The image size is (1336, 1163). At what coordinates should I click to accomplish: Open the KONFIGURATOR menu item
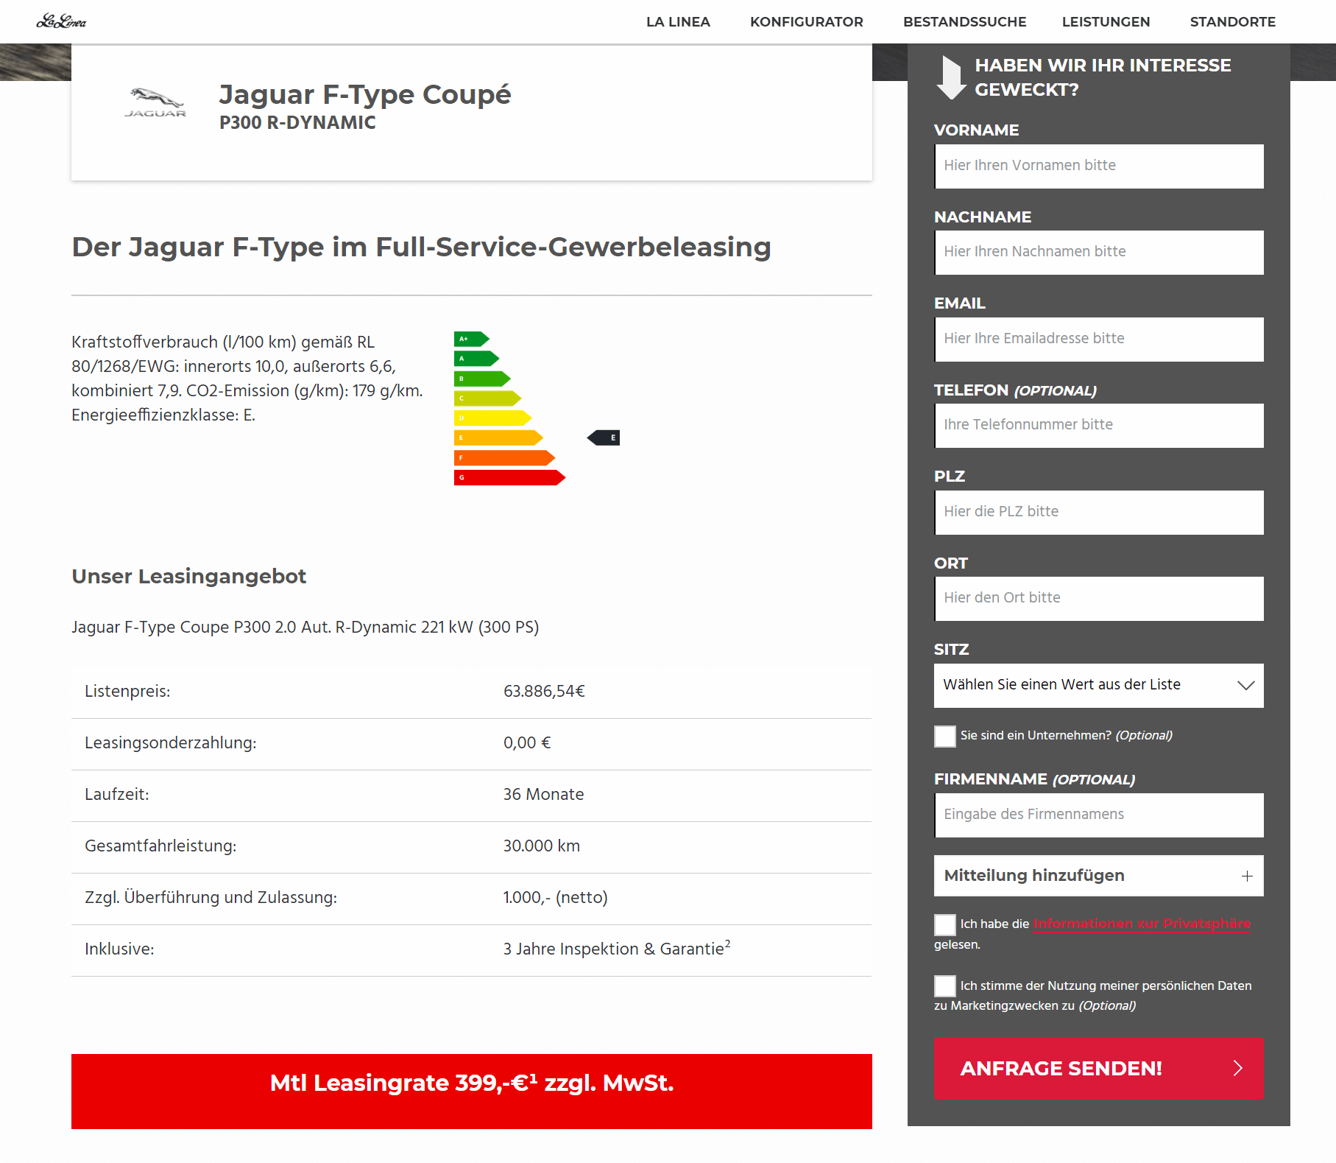pos(807,21)
